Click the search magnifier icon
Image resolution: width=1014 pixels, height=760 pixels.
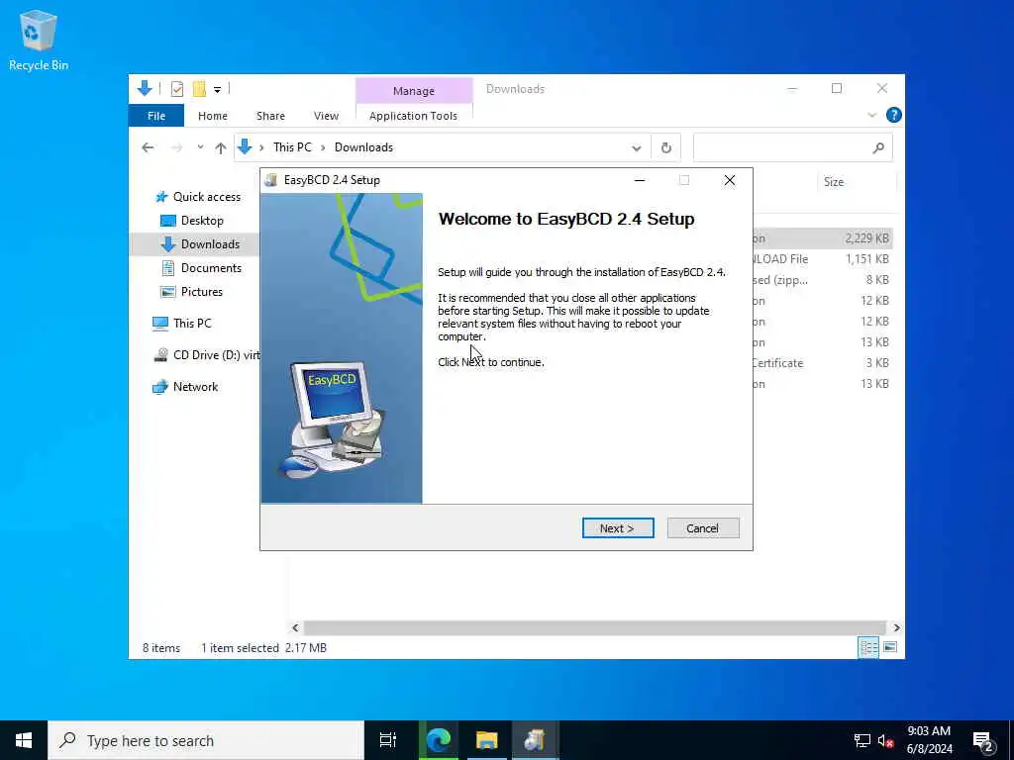pyautogui.click(x=878, y=148)
